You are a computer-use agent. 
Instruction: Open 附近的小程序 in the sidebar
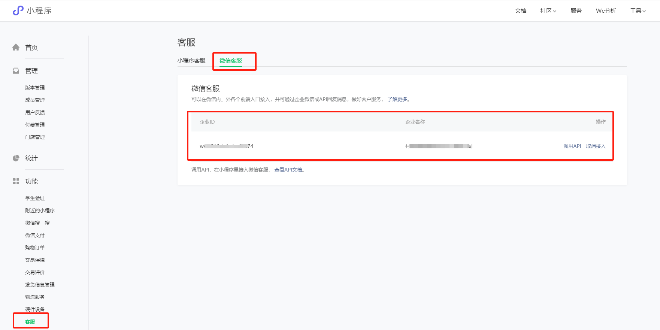pyautogui.click(x=40, y=211)
